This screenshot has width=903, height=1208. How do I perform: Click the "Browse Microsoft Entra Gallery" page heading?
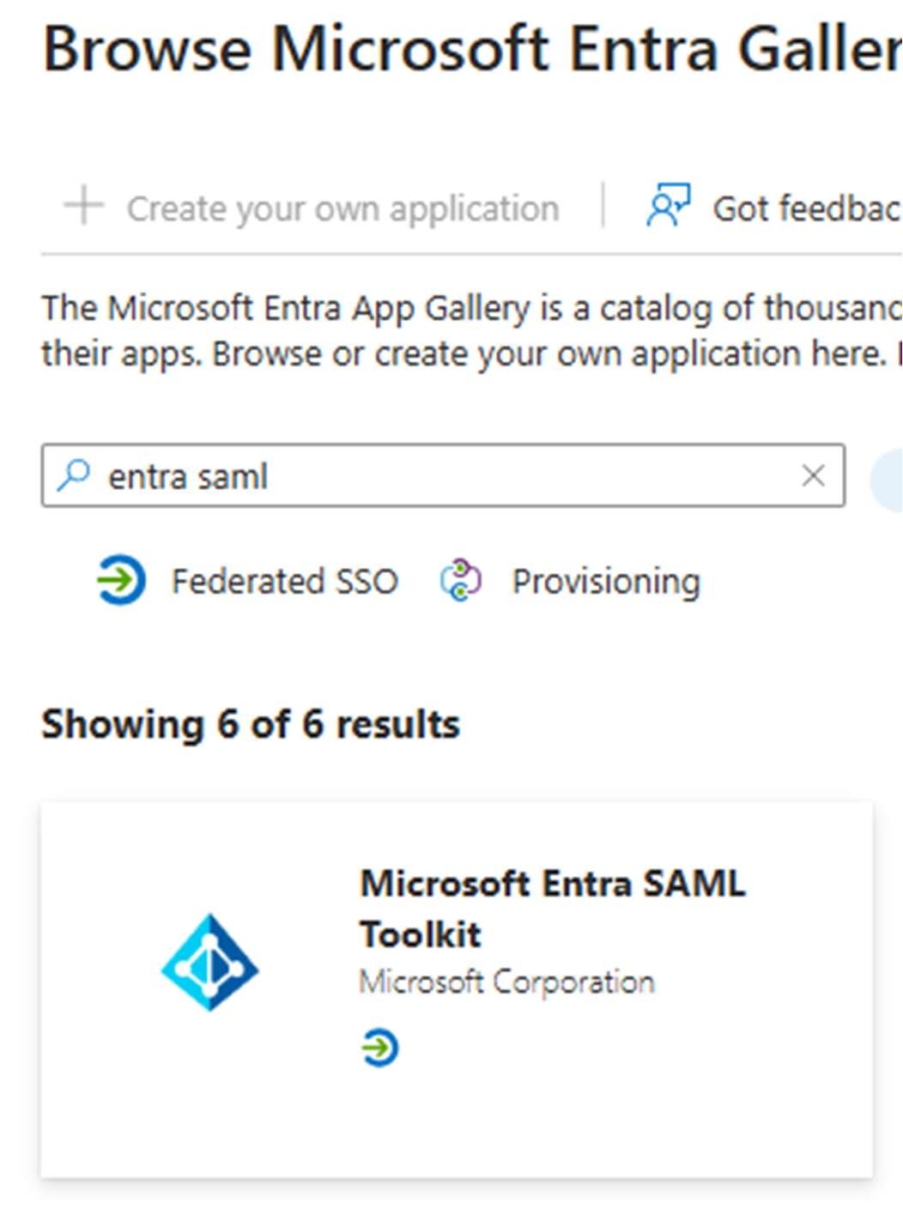(472, 49)
